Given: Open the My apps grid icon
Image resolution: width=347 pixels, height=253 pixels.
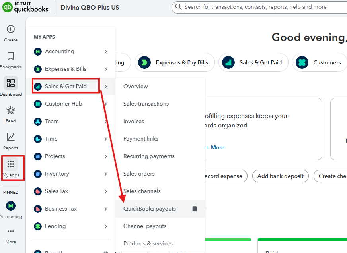Looking at the screenshot, I should [x=11, y=164].
